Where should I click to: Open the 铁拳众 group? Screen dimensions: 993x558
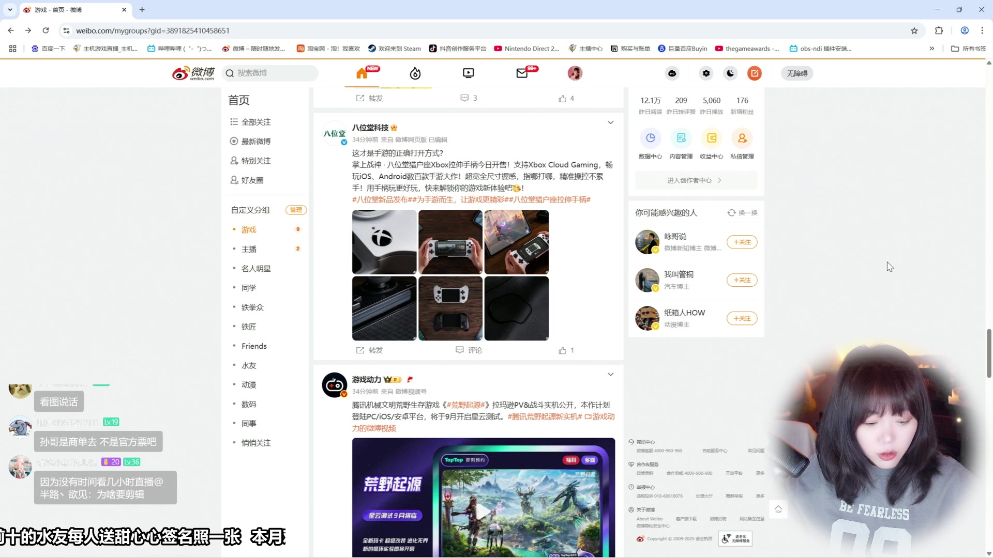(252, 307)
